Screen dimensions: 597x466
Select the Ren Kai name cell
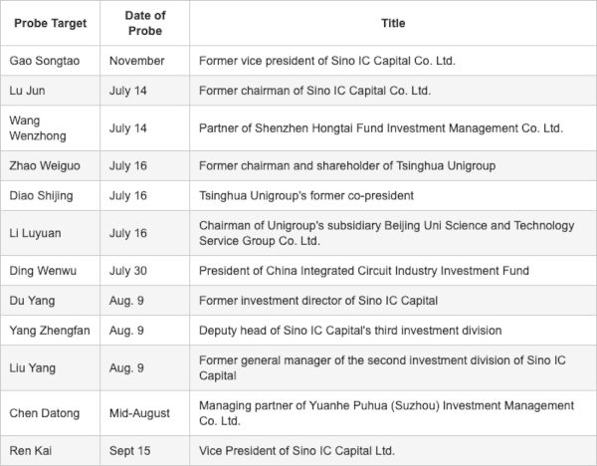pos(32,450)
